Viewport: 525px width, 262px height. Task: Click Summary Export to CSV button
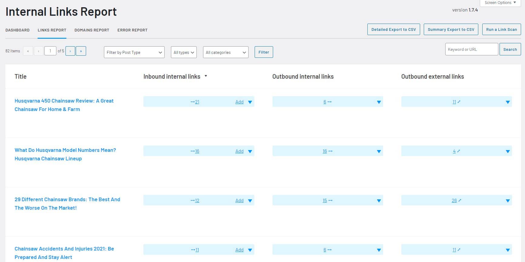(451, 29)
